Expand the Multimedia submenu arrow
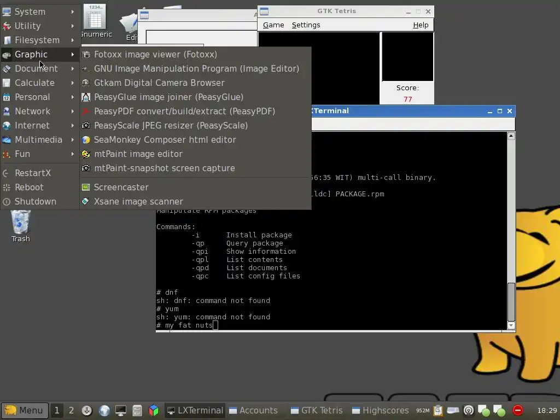 tap(73, 140)
